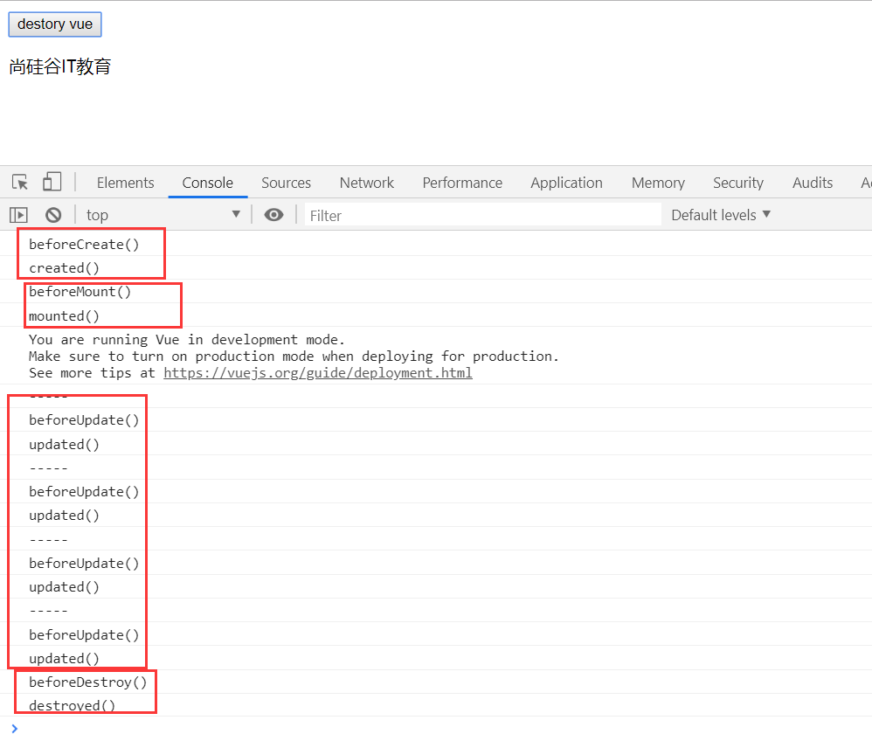872x734 pixels.
Task: Toggle the device toolbar icon
Action: click(x=52, y=182)
